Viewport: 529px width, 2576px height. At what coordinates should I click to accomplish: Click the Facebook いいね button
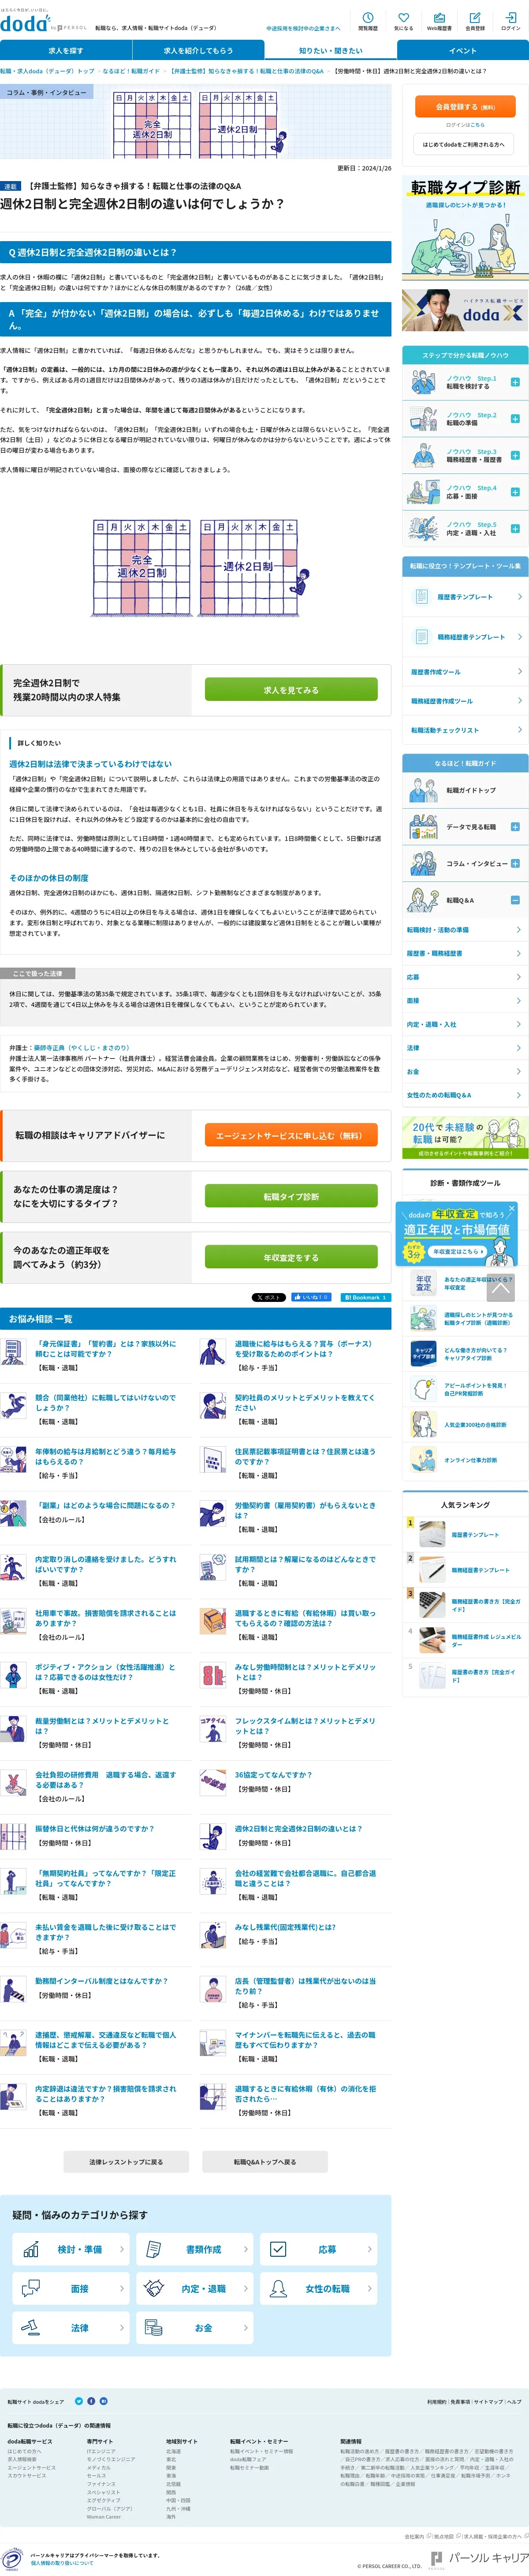pos(310,1297)
